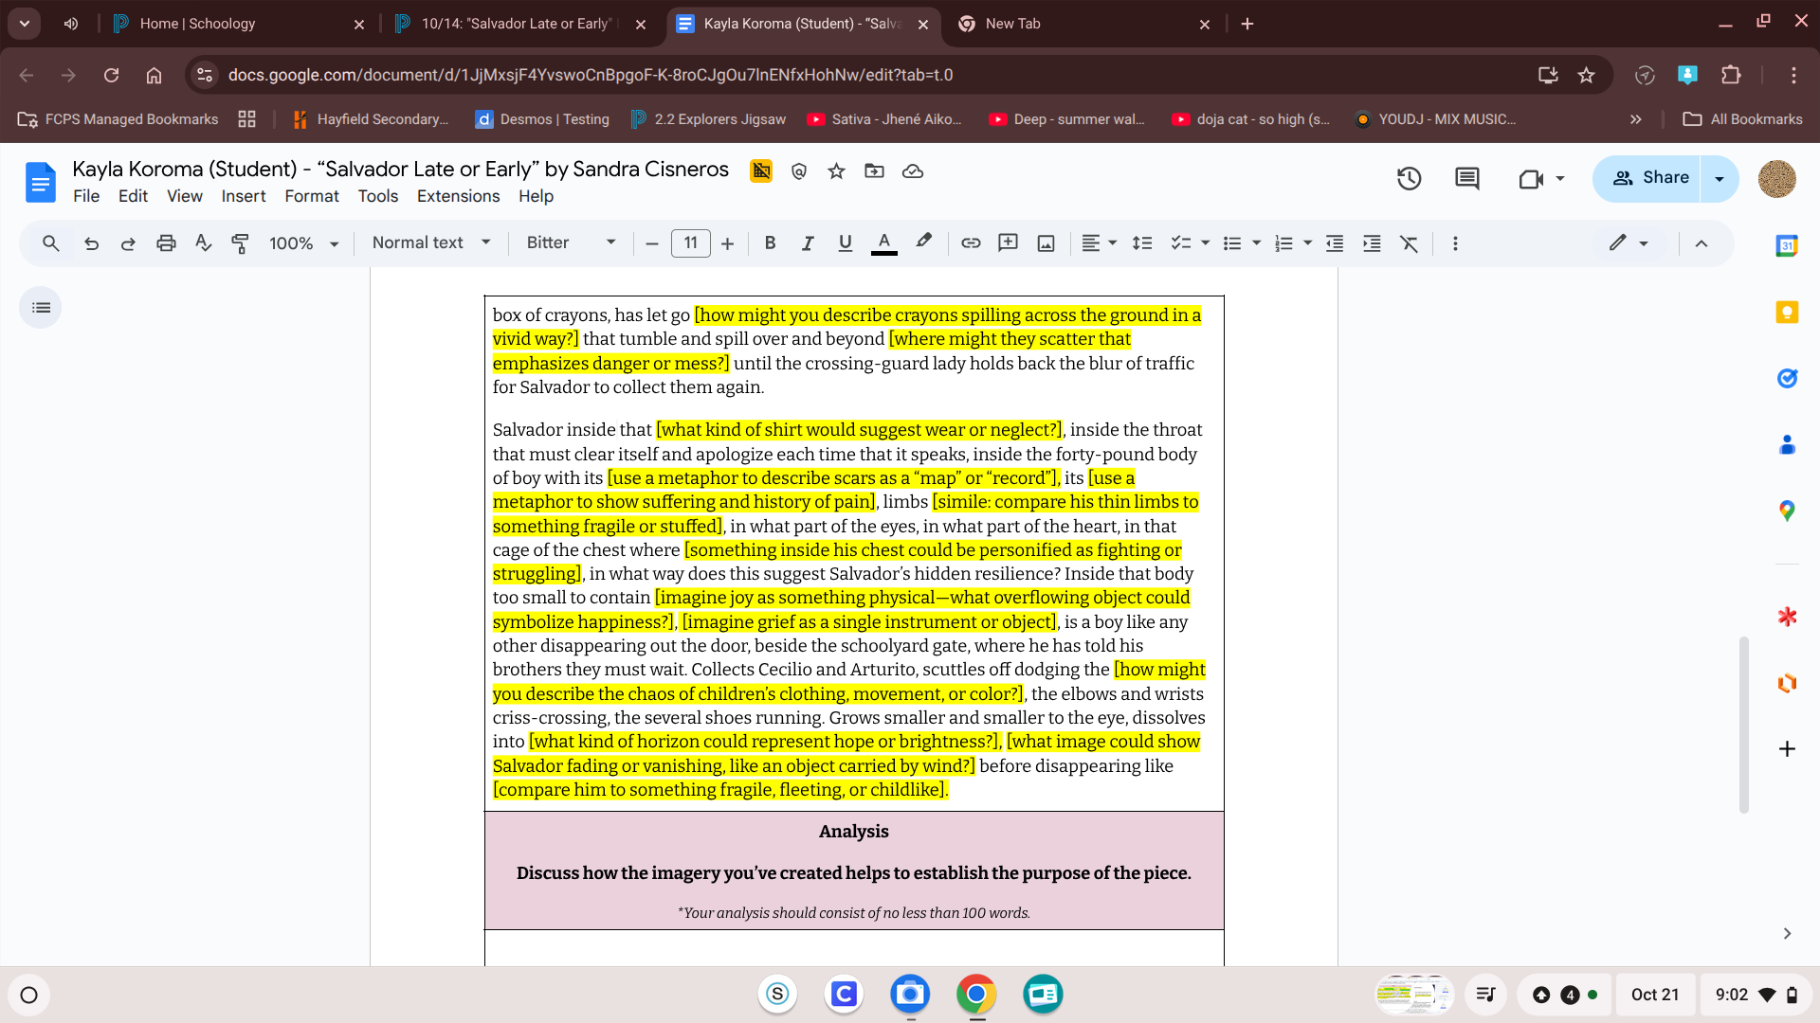The image size is (1820, 1023).
Task: Open the Camera app in the shelf
Action: click(x=910, y=995)
